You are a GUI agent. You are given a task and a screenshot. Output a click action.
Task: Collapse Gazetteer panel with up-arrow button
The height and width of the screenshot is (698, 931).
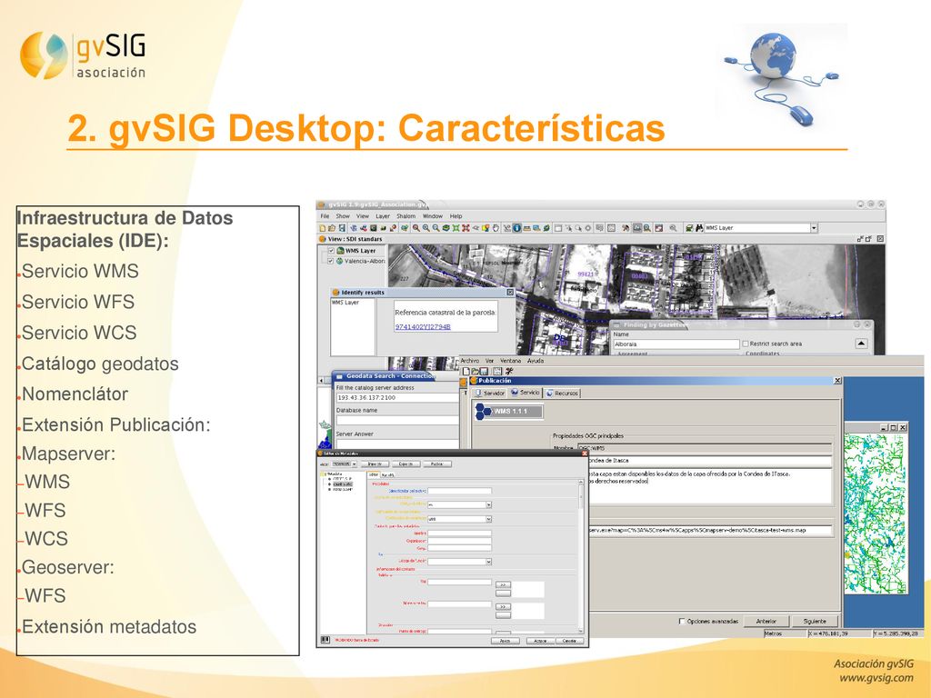862,344
